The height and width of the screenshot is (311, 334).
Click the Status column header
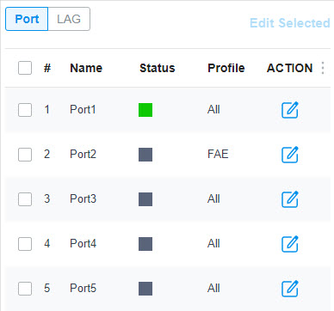pos(158,68)
